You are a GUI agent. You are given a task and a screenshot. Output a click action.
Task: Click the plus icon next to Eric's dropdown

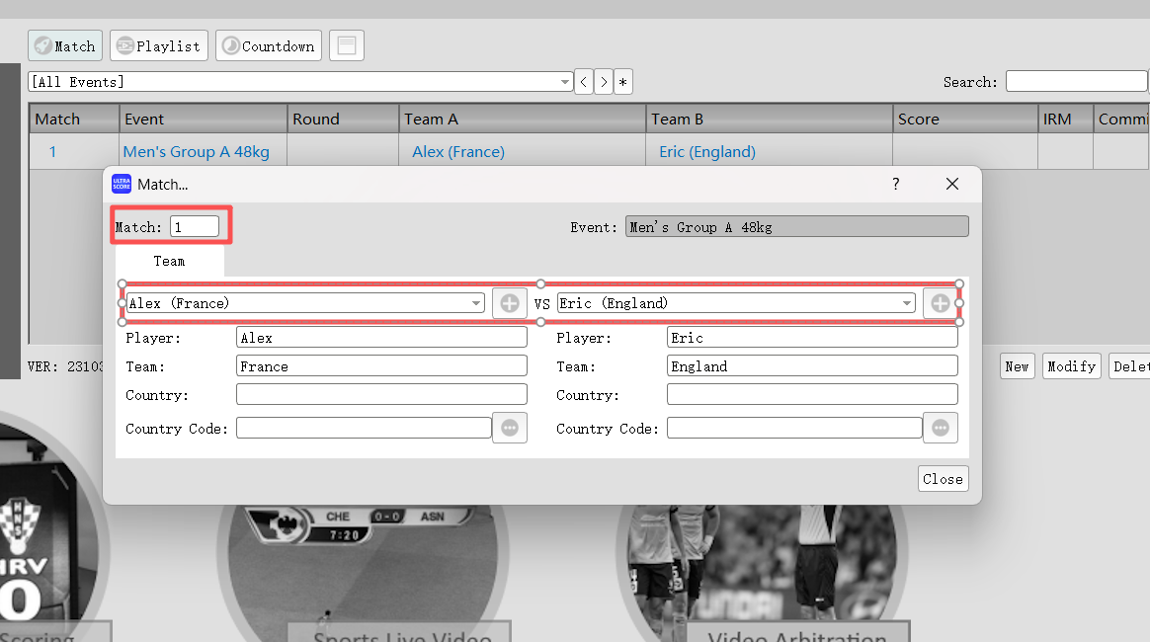coord(940,302)
